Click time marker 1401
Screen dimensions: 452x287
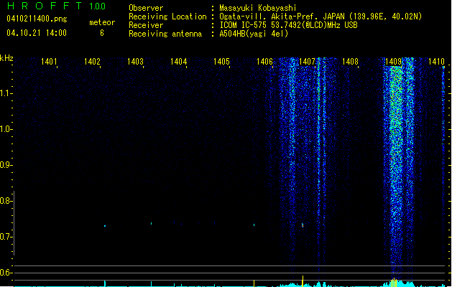click(49, 62)
